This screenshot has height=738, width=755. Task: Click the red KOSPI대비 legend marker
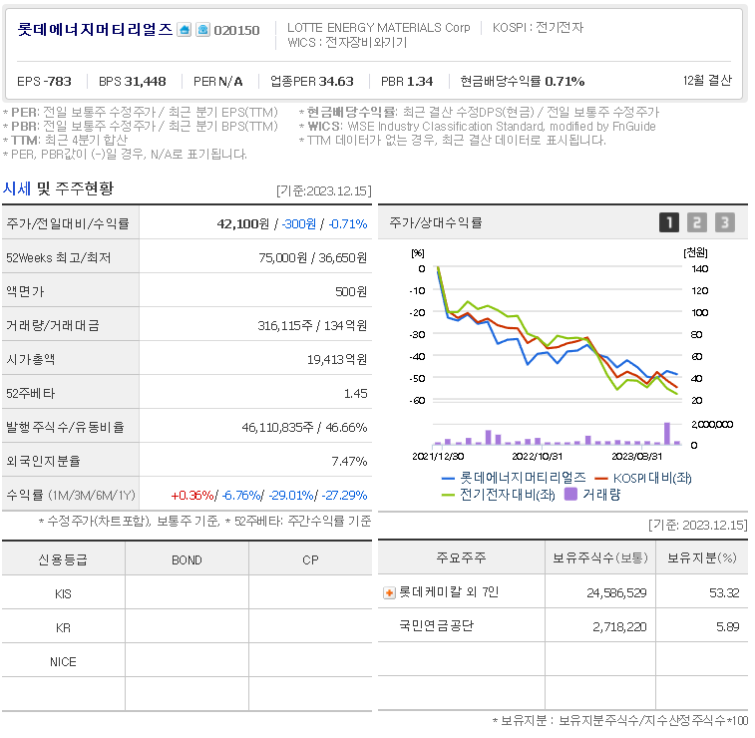[x=601, y=479]
